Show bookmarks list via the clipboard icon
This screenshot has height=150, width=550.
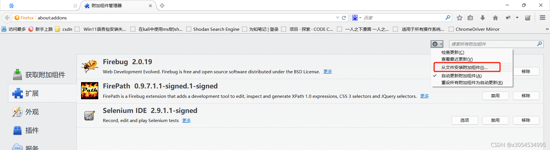pyautogui.click(x=470, y=18)
